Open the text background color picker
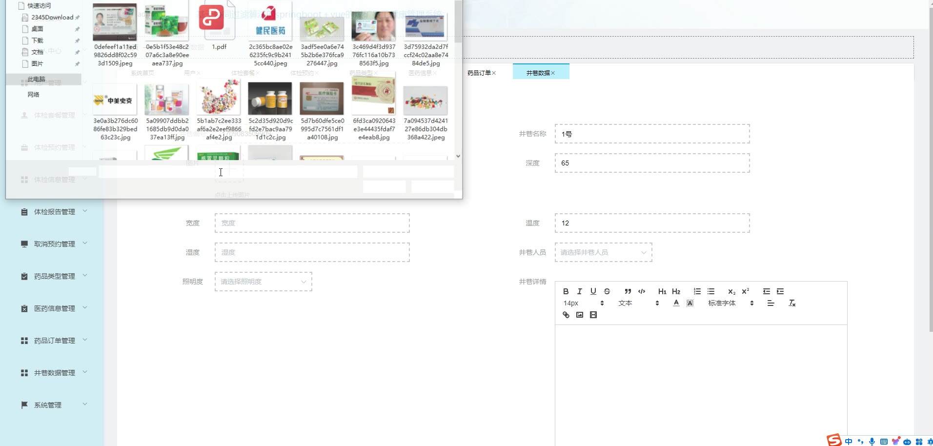This screenshot has width=933, height=446. click(690, 303)
